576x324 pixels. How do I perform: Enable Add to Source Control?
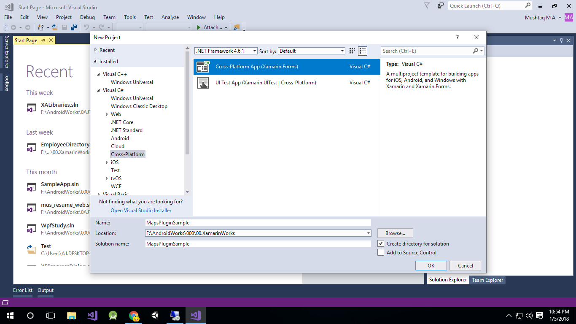click(381, 252)
